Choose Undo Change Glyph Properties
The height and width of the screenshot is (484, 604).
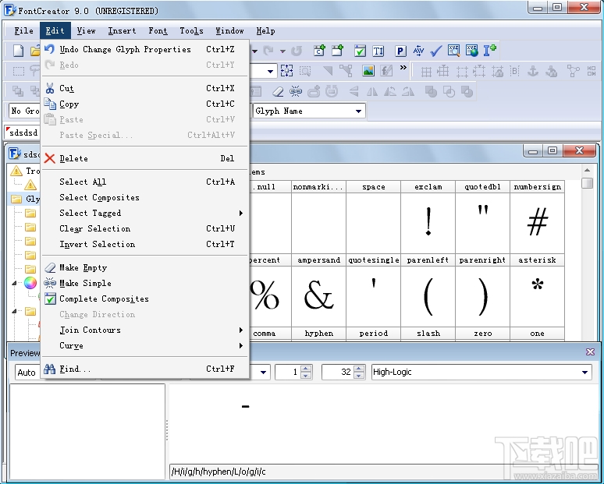(x=145, y=49)
